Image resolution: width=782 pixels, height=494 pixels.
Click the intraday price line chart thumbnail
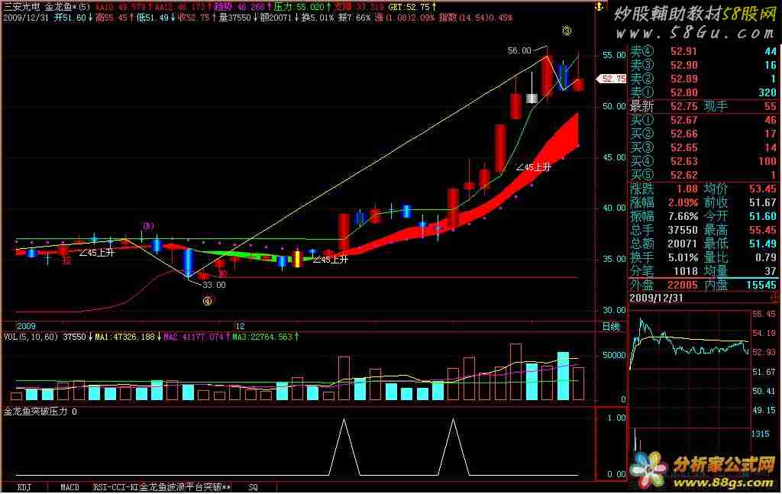pos(690,340)
